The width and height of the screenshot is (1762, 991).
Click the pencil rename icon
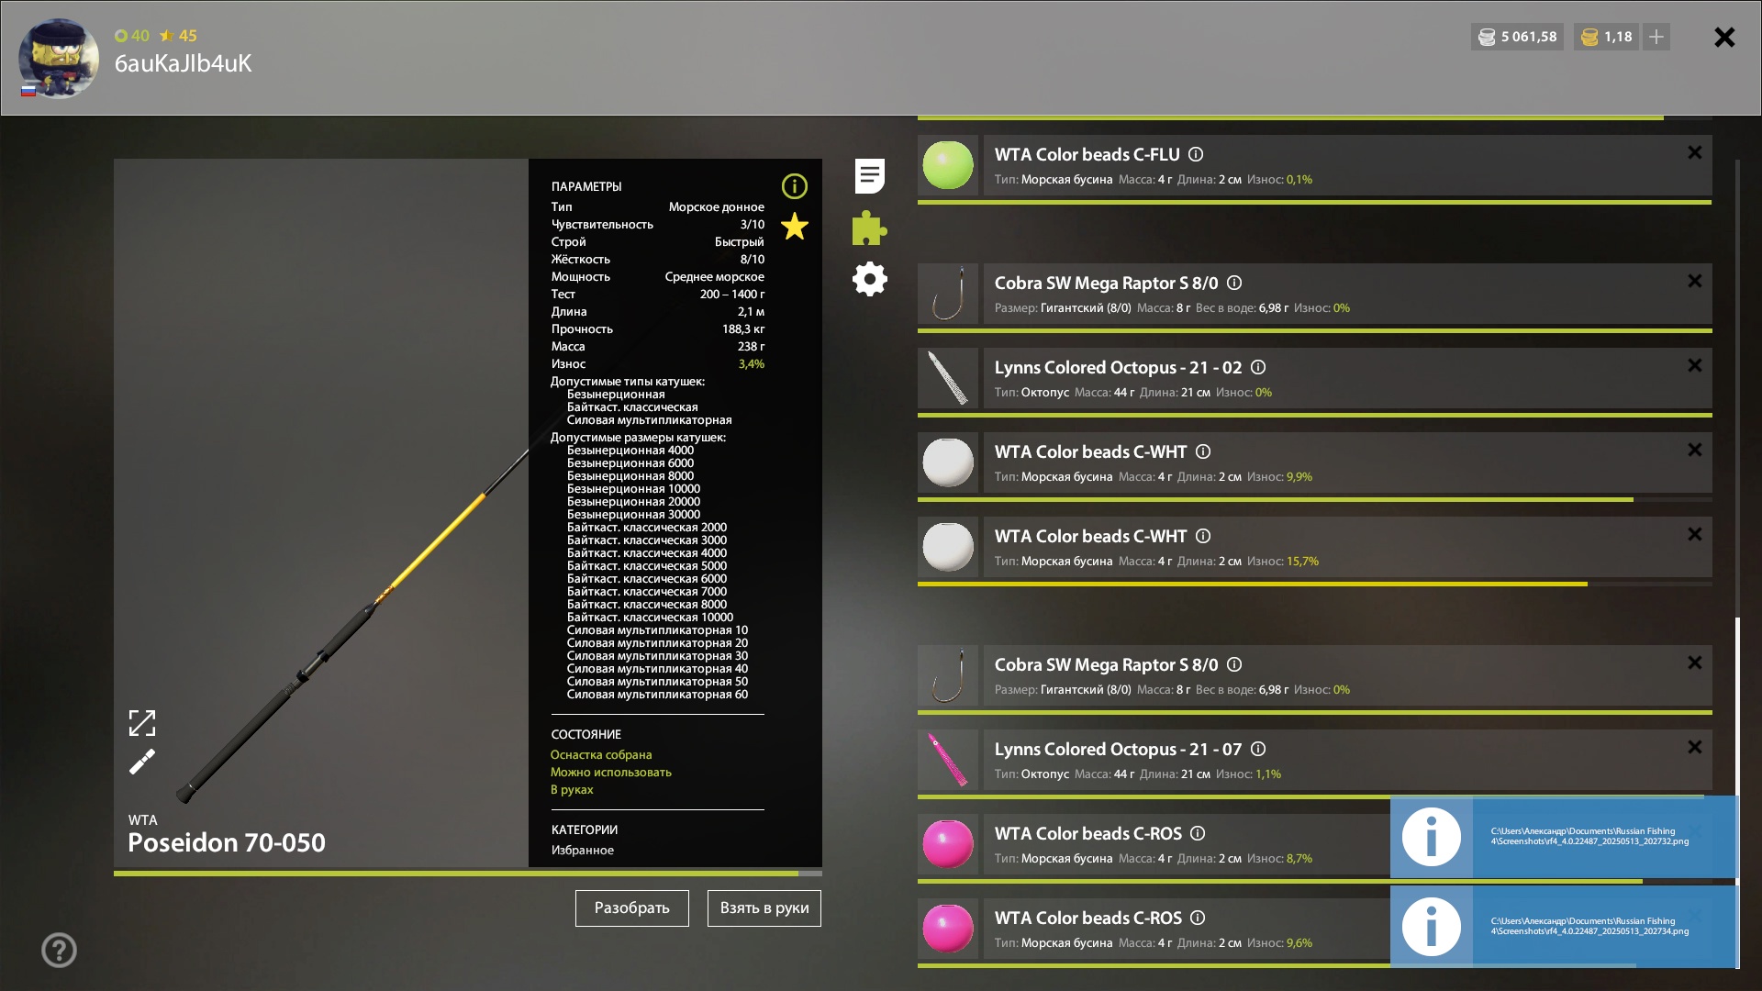tap(142, 762)
